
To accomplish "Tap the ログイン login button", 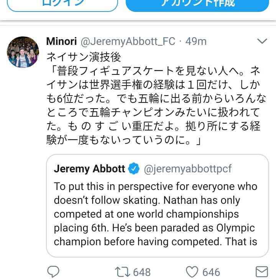I will [62, 5].
